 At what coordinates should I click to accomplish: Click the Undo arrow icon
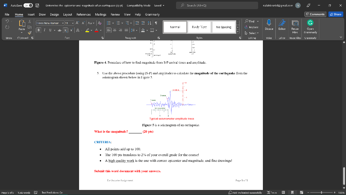7,21
